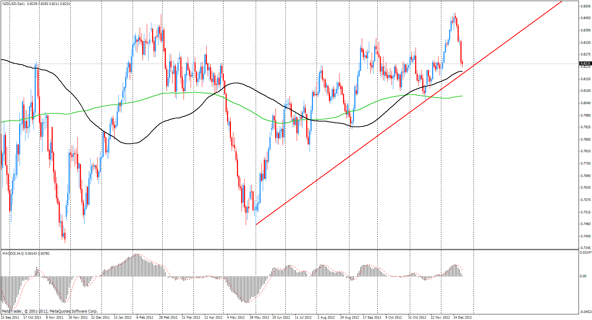Click the 0.7690 price axis label
592x320 pixels.
586,176
